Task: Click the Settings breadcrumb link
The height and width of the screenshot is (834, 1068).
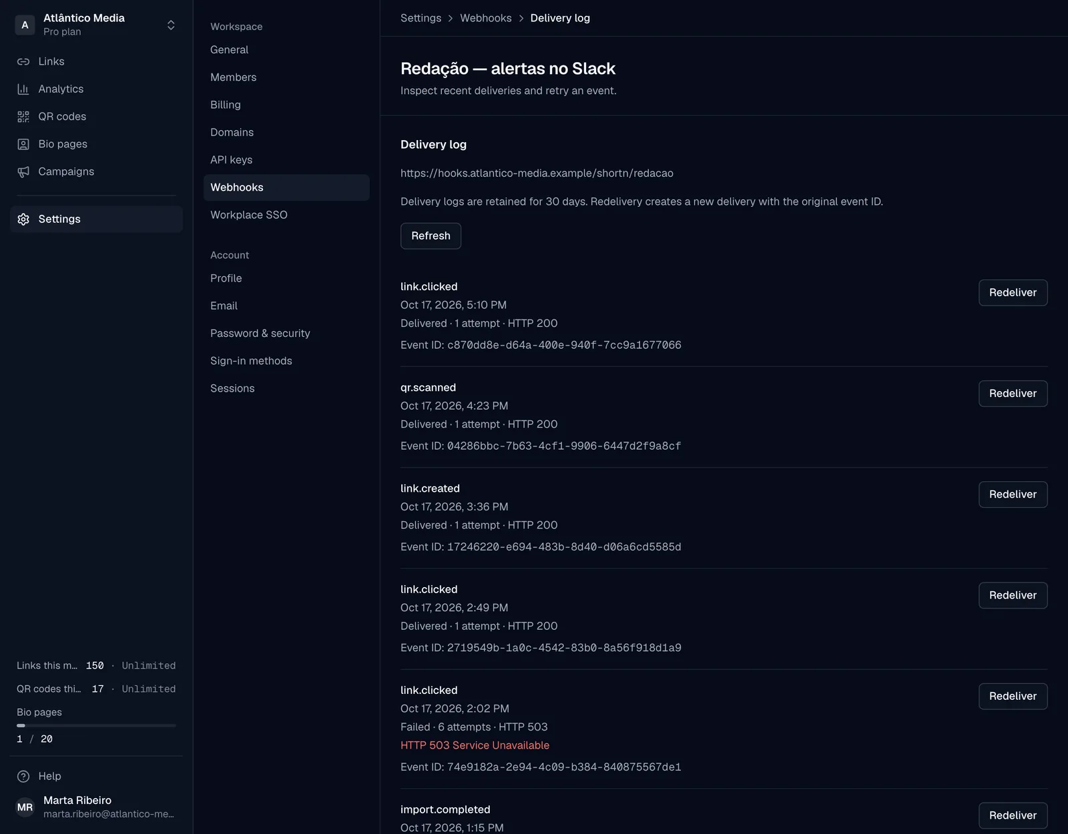Action: pyautogui.click(x=421, y=18)
